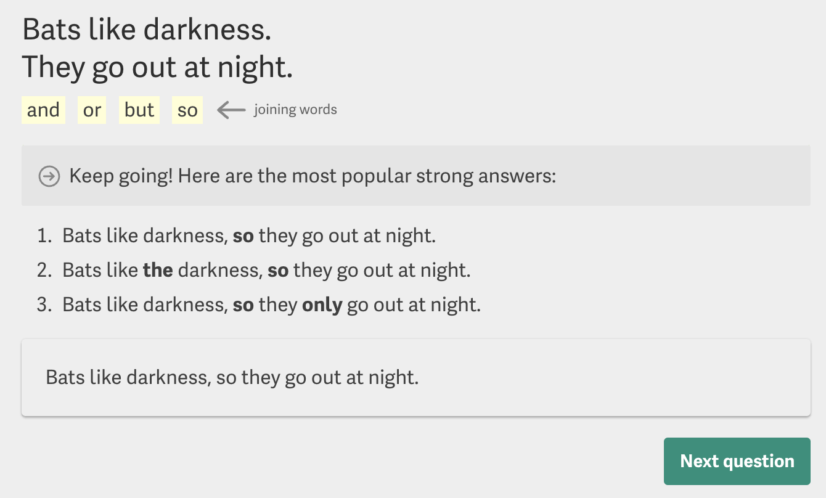
Task: Focus the answer text input box
Action: [415, 377]
